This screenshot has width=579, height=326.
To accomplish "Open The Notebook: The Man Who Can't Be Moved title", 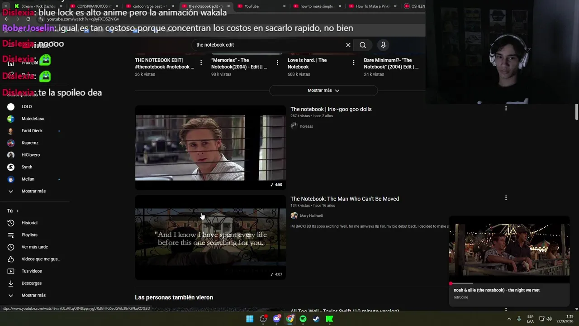I will (345, 199).
